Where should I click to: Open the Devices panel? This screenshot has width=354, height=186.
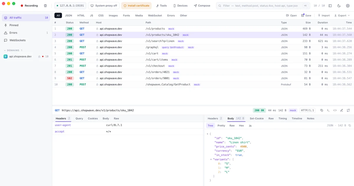pos(180,6)
